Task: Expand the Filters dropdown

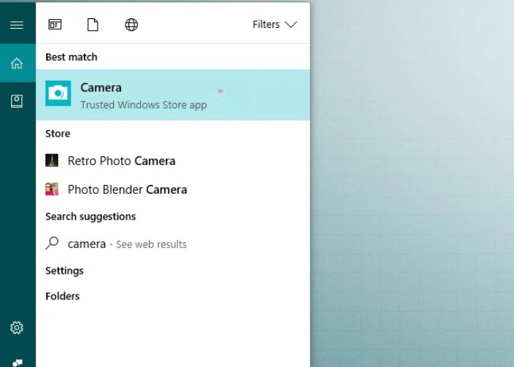Action: [275, 25]
